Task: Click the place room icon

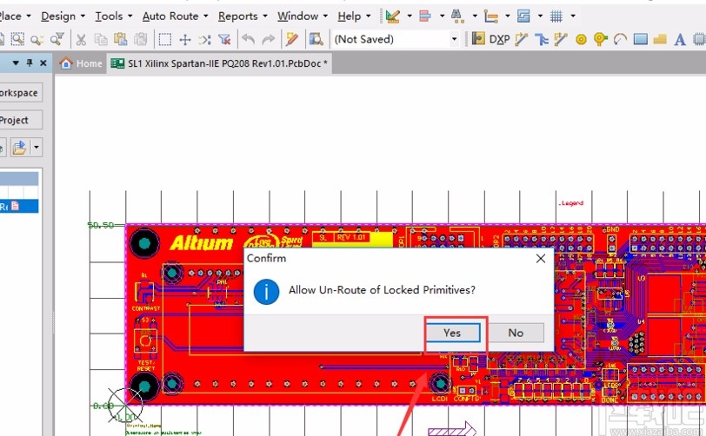Action: [x=523, y=17]
